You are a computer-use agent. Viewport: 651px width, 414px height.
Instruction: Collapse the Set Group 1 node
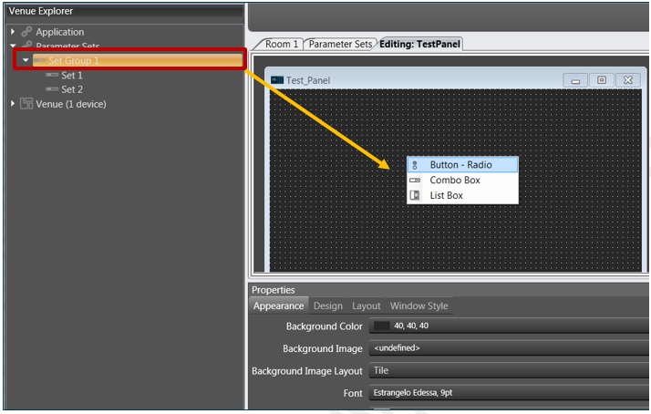[26, 60]
